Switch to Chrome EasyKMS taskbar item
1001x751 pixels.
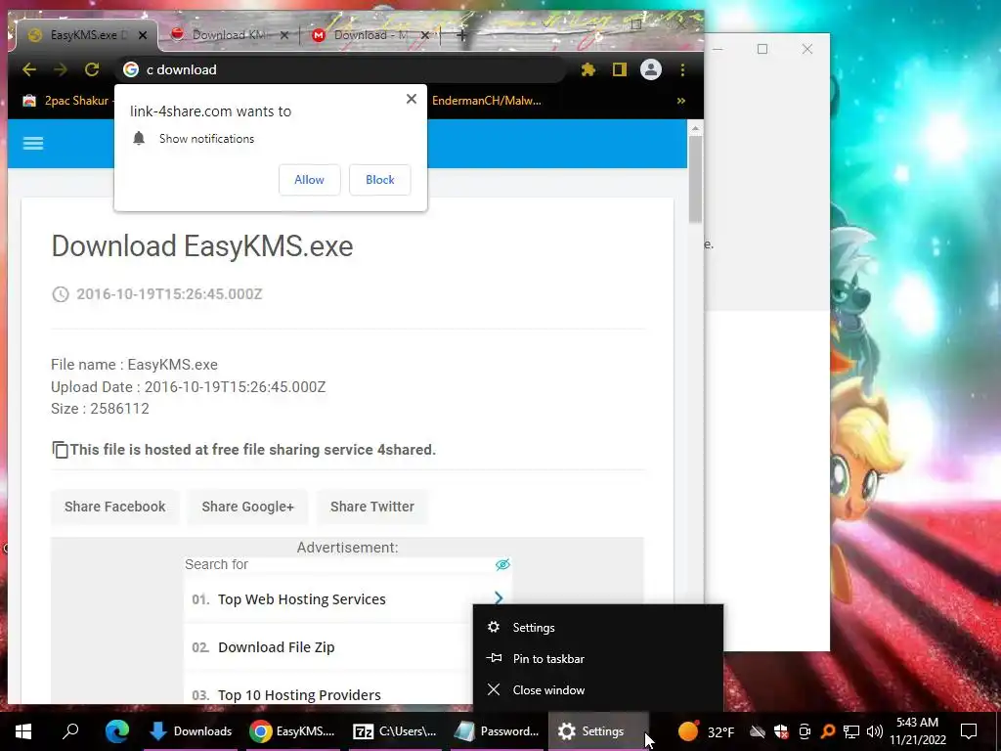coord(291,731)
